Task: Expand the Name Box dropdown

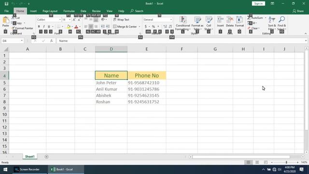Action: [x=22, y=41]
